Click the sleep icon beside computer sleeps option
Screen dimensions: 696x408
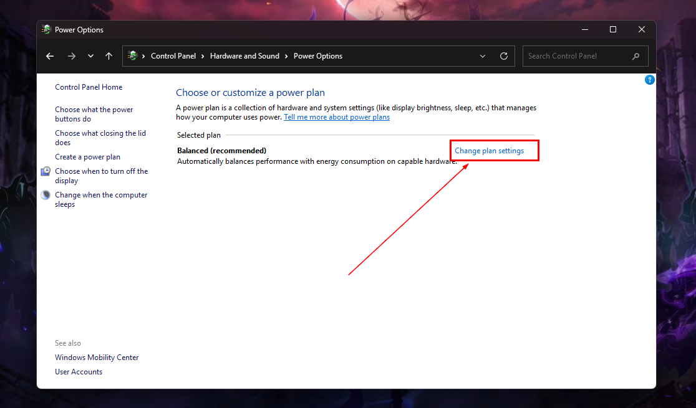point(45,194)
